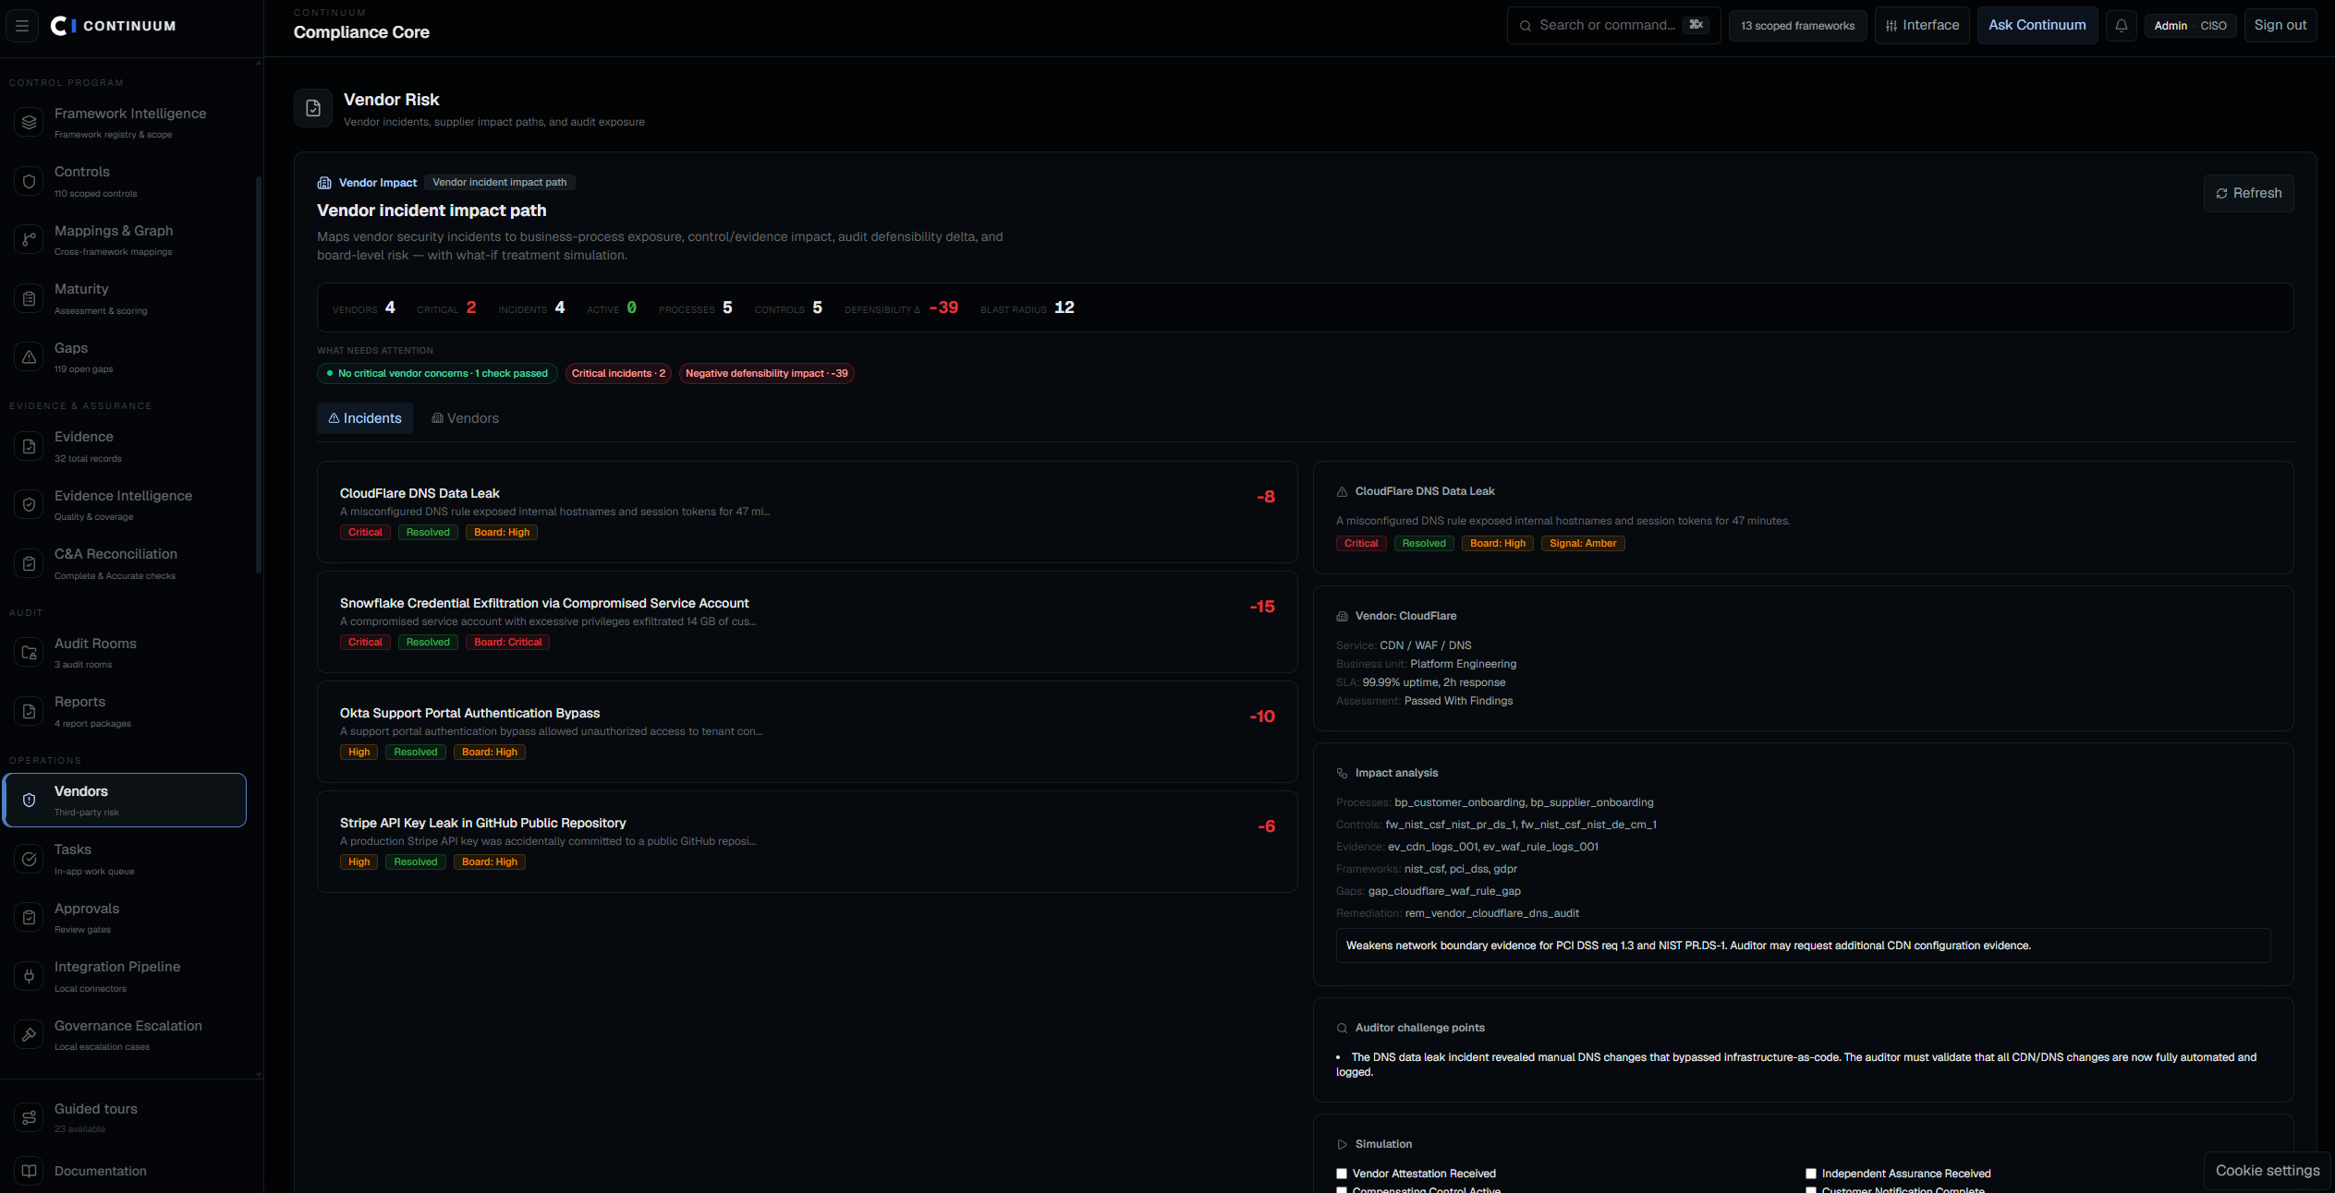Select the CloudFlare DNS Data Leak incident card
This screenshot has height=1193, width=2335.
807,512
